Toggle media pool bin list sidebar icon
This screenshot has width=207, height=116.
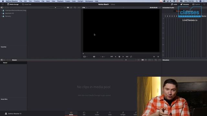[x=2, y=60]
